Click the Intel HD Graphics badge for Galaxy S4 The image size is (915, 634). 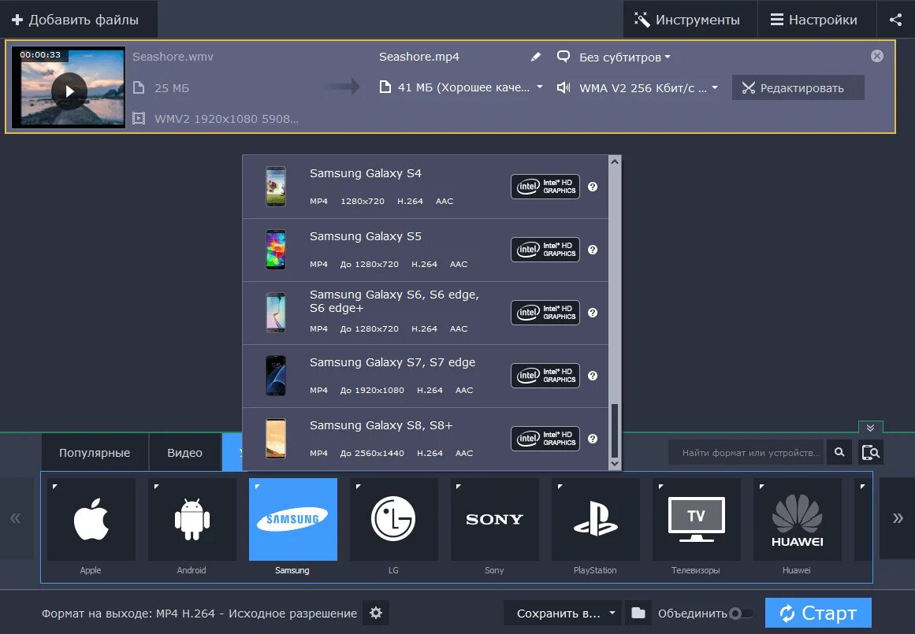pyautogui.click(x=545, y=187)
